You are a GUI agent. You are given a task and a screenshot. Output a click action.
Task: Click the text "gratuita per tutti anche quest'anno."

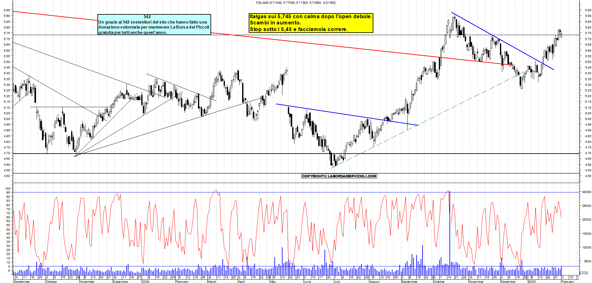[x=133, y=32]
